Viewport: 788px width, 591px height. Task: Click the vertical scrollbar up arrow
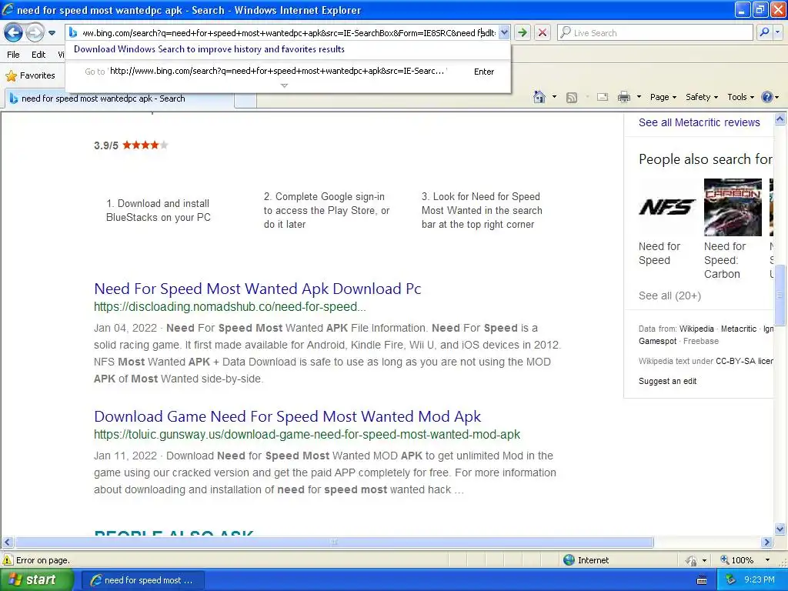click(780, 119)
